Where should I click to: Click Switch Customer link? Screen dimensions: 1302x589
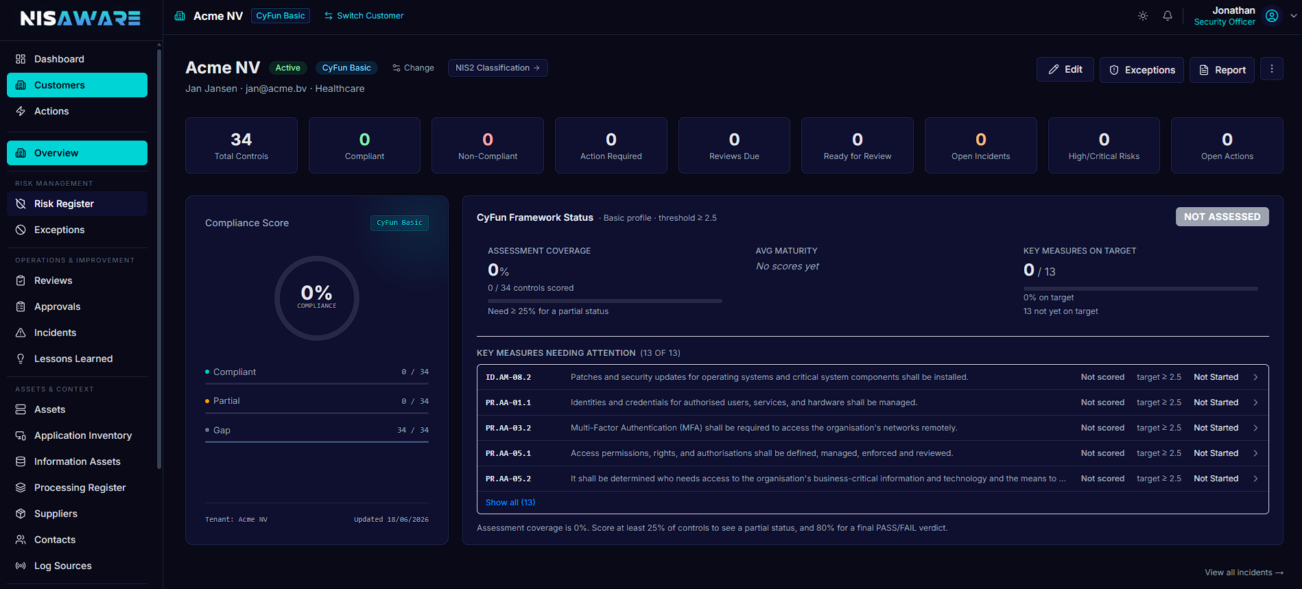coord(364,16)
